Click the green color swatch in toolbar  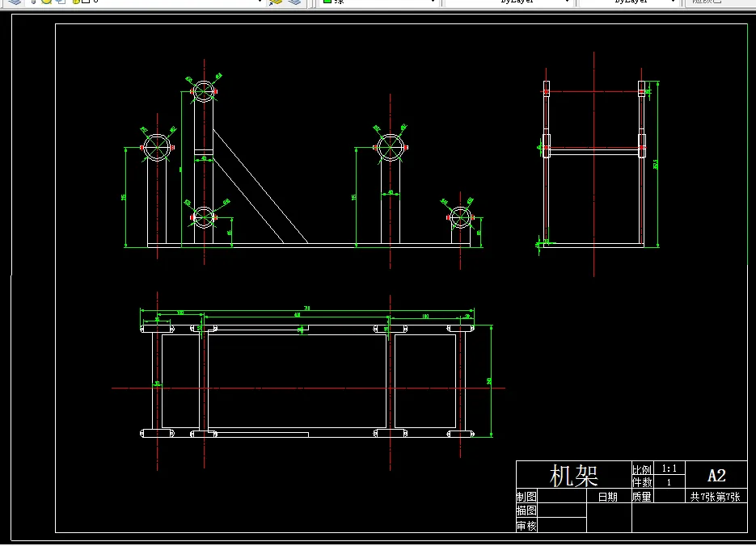point(327,2)
